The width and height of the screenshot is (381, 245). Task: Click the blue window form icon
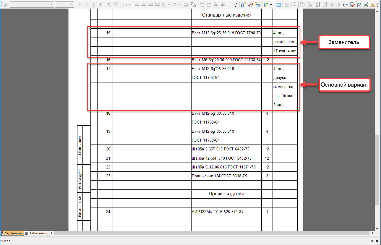coord(278,5)
